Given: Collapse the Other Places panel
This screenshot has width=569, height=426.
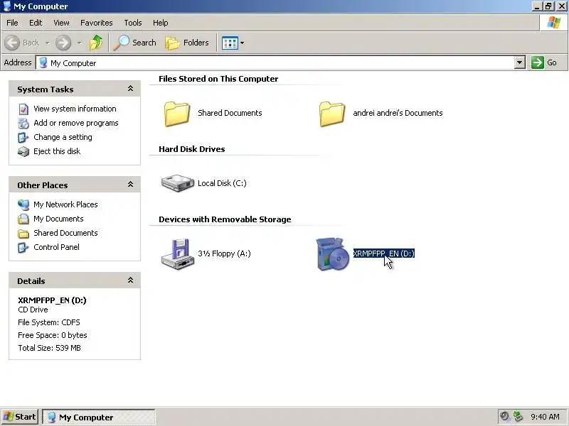Looking at the screenshot, I should coord(130,185).
